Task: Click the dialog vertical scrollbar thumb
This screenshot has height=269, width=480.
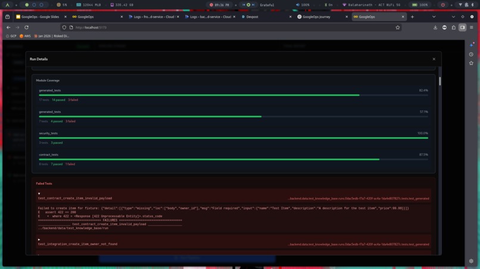Action: 440,81
